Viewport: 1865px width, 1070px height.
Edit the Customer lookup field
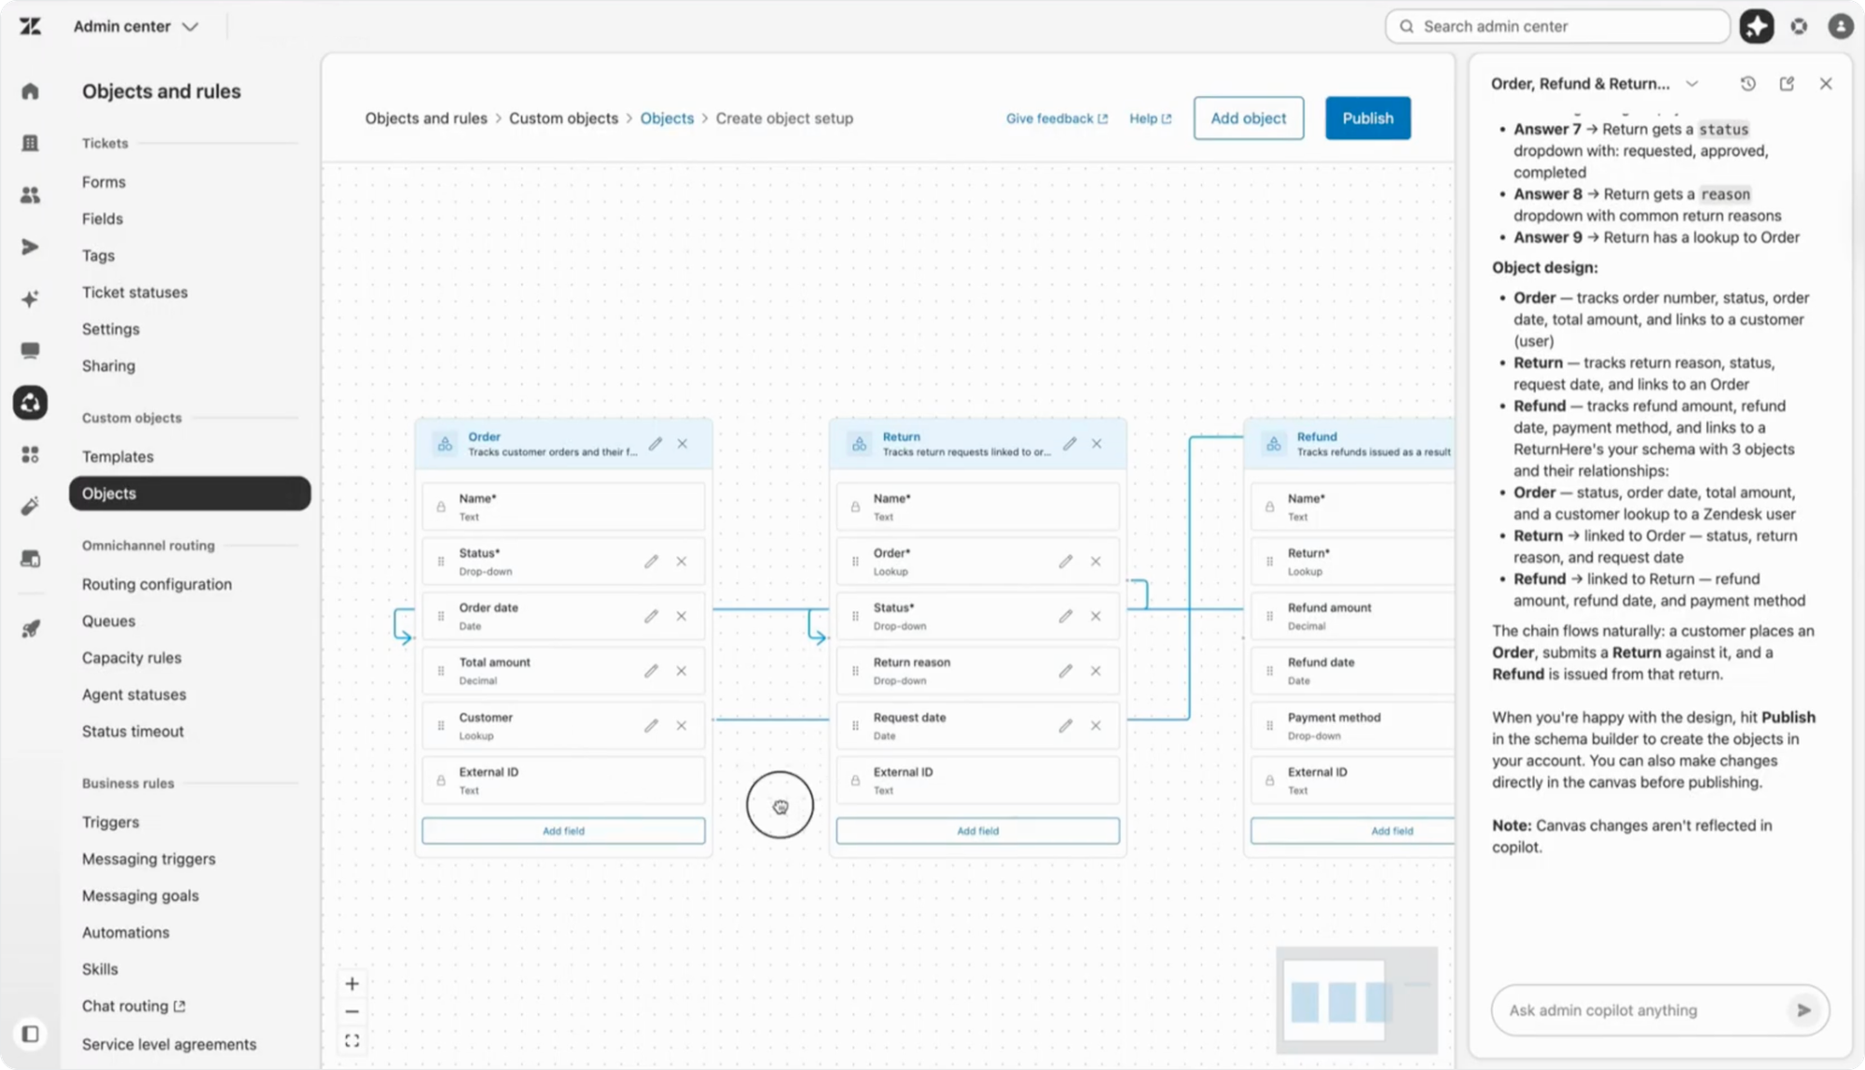pyautogui.click(x=651, y=726)
